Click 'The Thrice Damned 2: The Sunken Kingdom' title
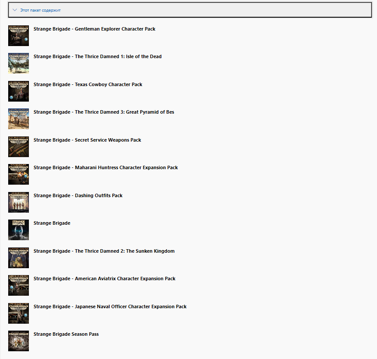 pyautogui.click(x=104, y=251)
